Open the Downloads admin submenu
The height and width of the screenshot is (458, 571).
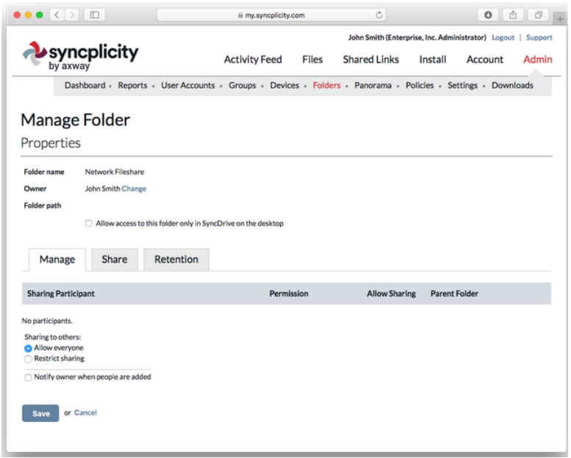[512, 85]
